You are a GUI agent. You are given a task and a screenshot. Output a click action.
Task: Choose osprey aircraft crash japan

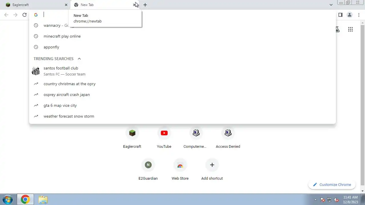coord(182,95)
